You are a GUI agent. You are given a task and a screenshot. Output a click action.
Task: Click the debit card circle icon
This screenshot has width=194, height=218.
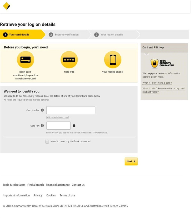(26, 60)
